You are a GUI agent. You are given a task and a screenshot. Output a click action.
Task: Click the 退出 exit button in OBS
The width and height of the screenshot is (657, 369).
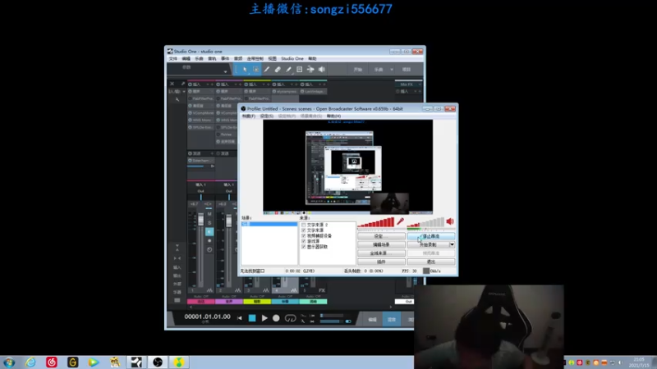click(x=431, y=262)
